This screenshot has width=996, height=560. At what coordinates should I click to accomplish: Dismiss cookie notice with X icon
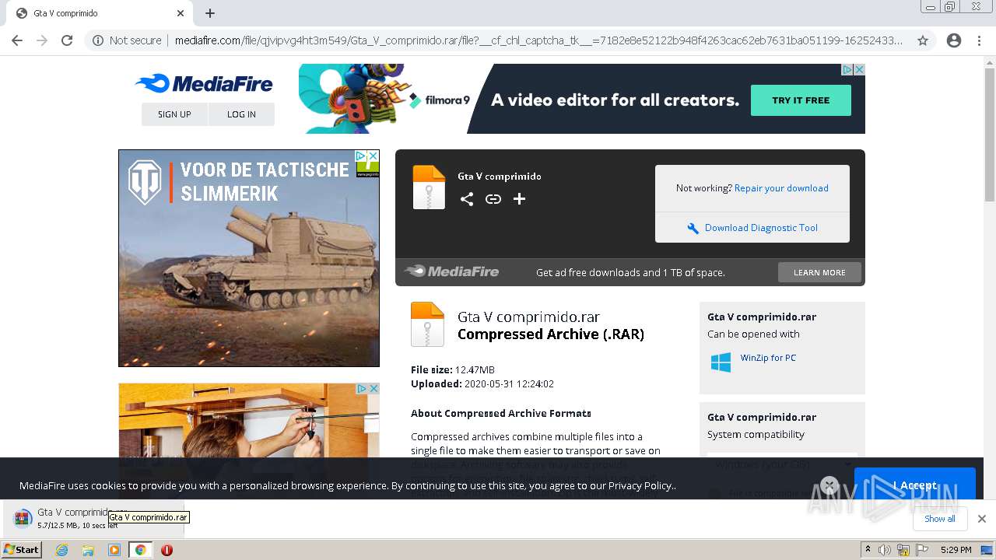829,485
